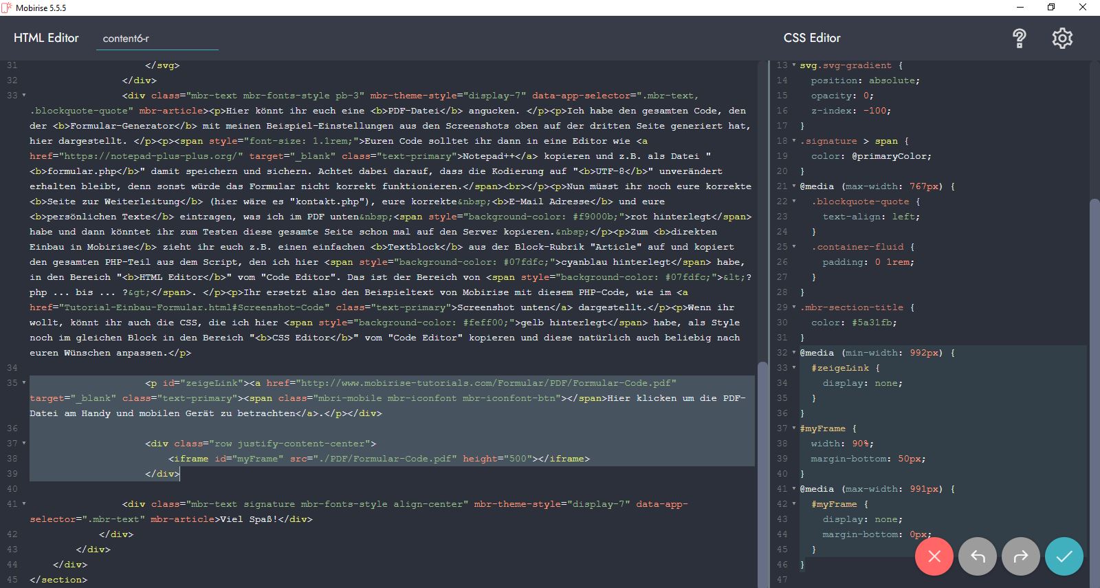Collapse HTML line 35 fold arrow
Viewport: 1100px width, 588px height.
coord(24,383)
